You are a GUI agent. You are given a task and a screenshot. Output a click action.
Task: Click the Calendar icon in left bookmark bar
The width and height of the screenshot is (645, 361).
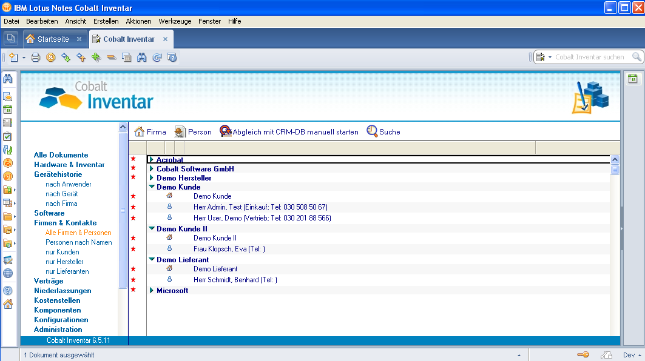click(8, 110)
